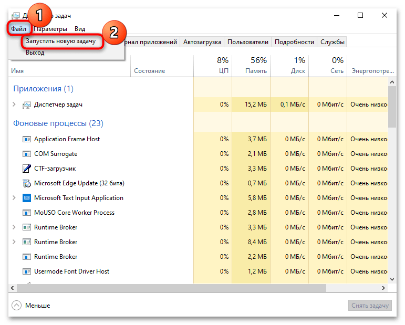Expand the Runtime Broker 8,4 МБ row
405x325 pixels.
pos(14,242)
